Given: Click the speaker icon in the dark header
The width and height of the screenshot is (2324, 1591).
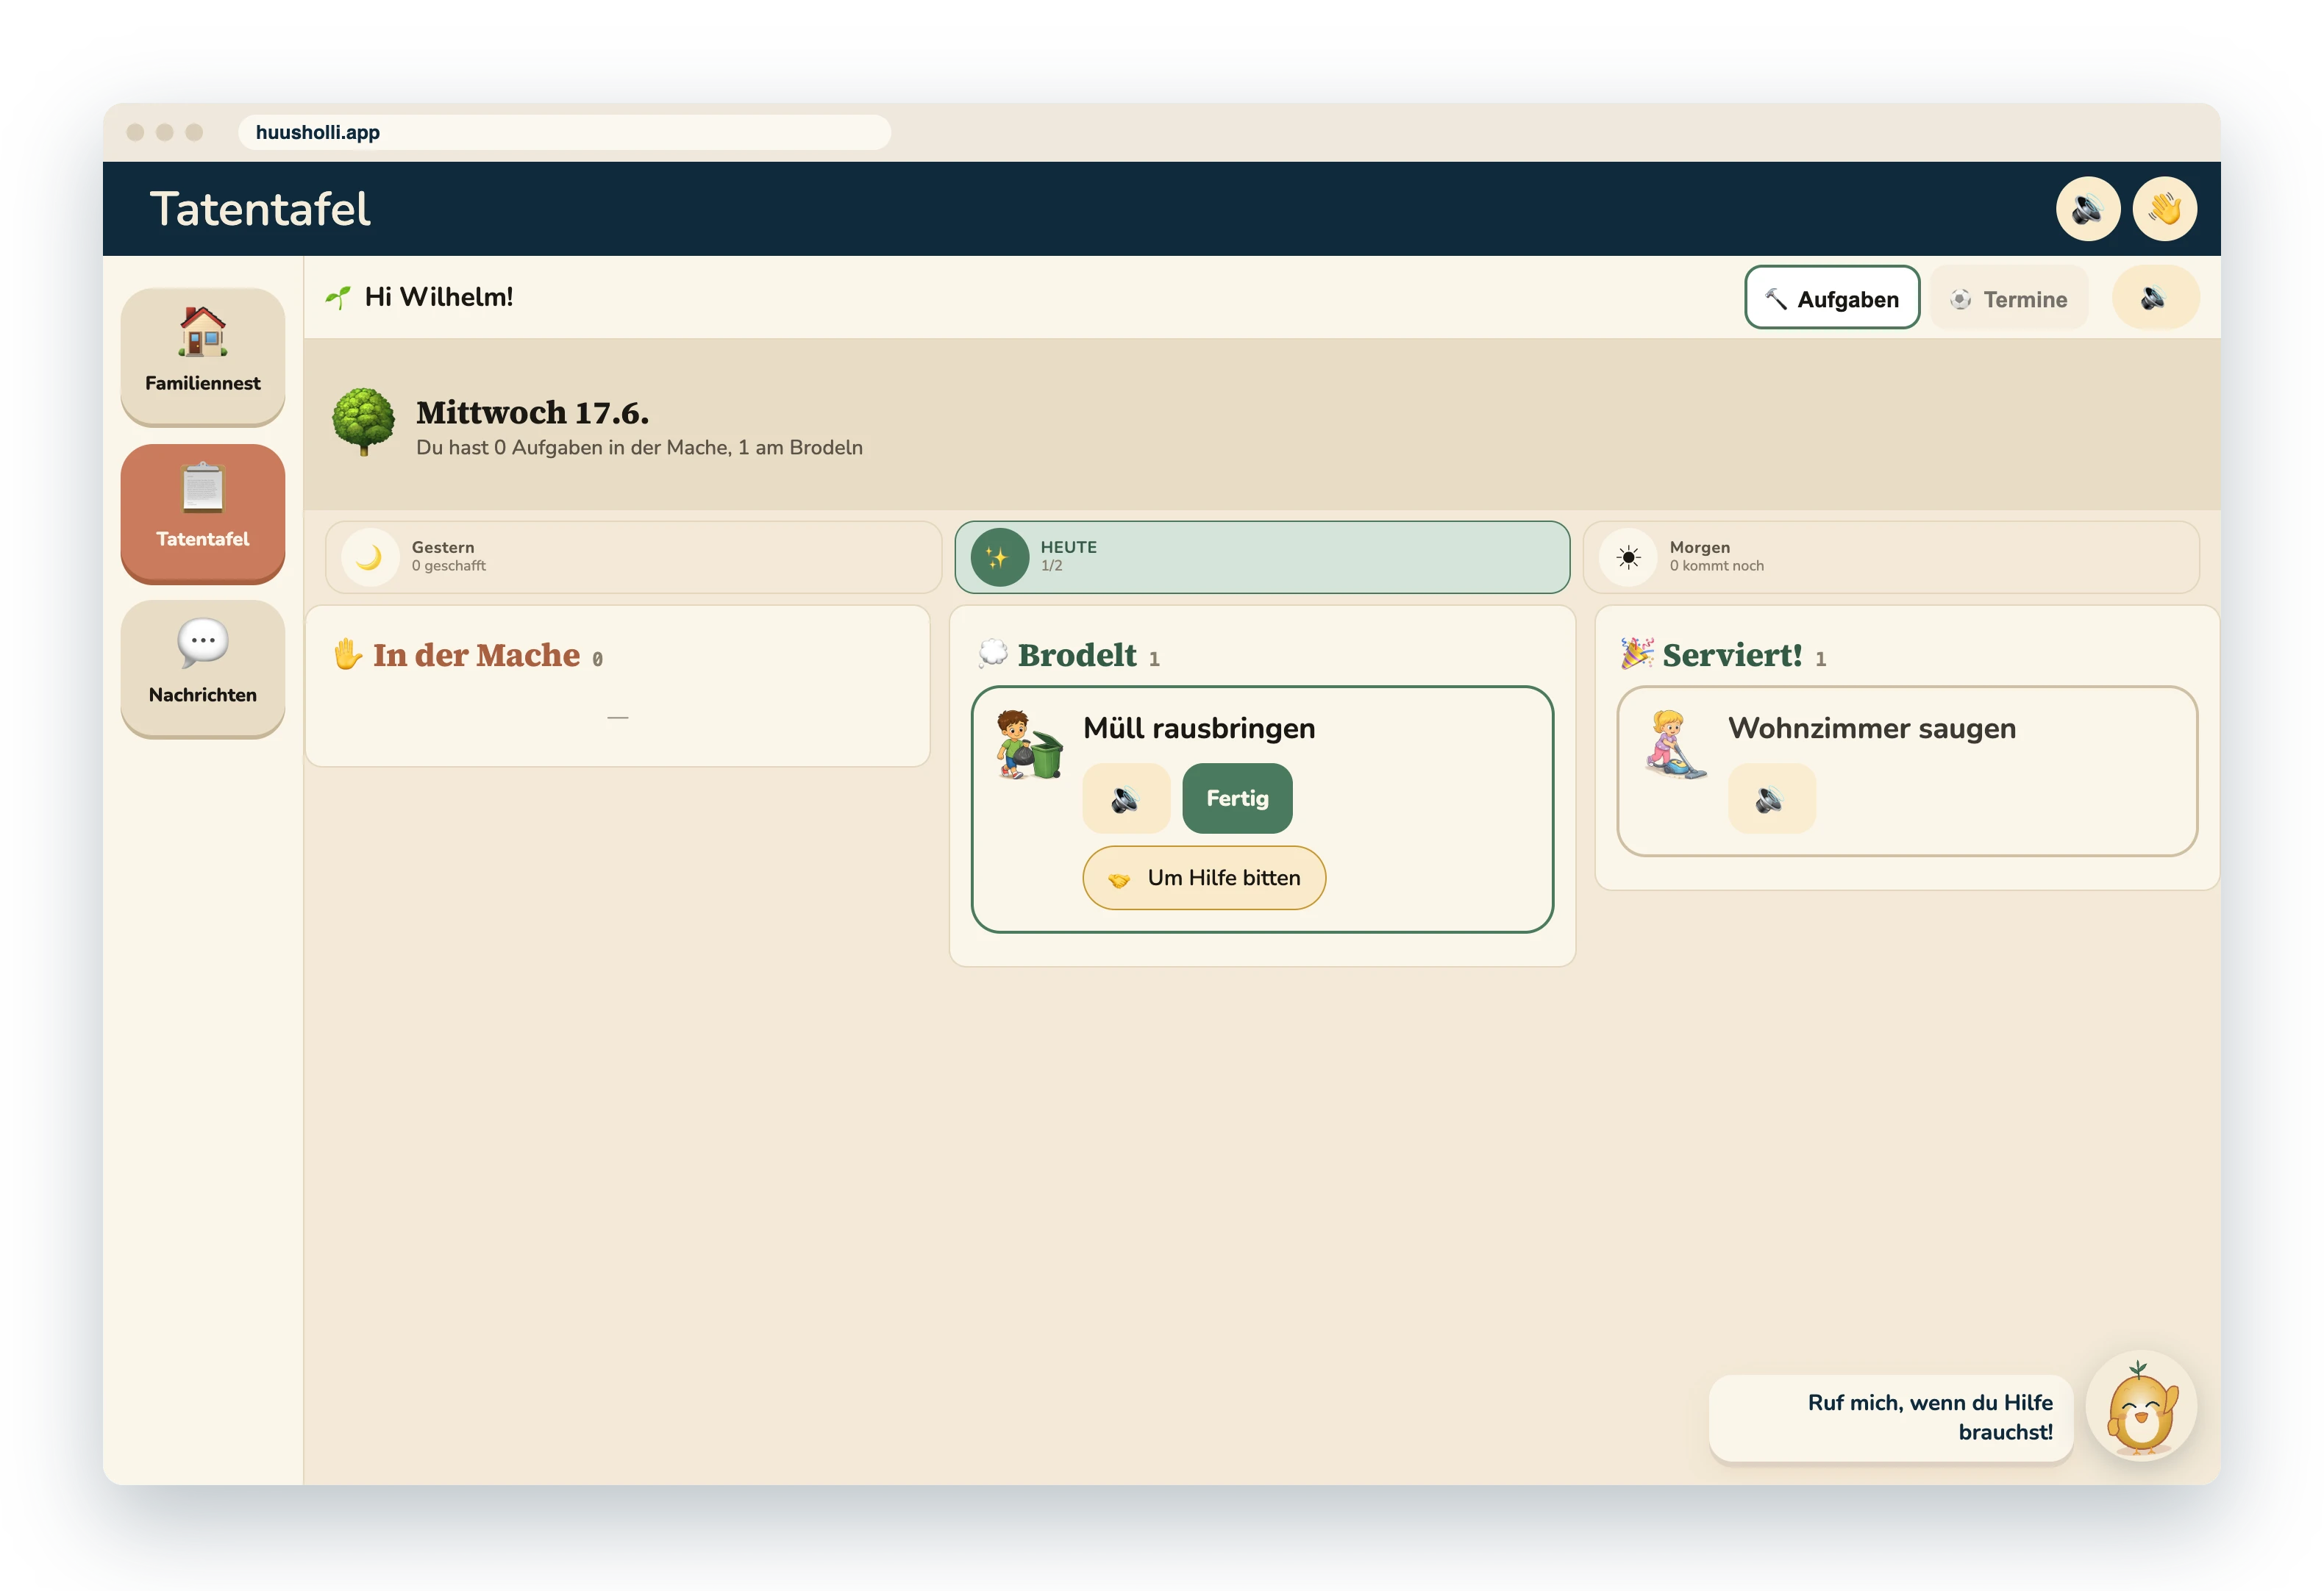Looking at the screenshot, I should (x=2087, y=209).
